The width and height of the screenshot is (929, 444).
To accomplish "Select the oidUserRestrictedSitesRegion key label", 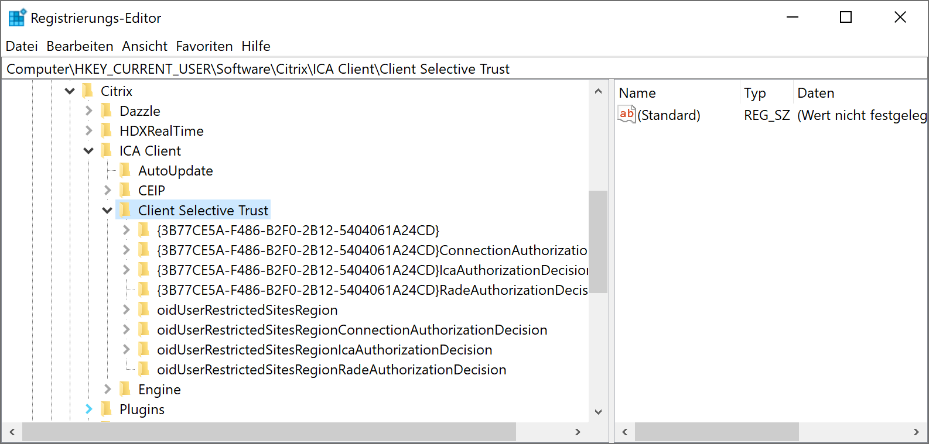I will 247,310.
